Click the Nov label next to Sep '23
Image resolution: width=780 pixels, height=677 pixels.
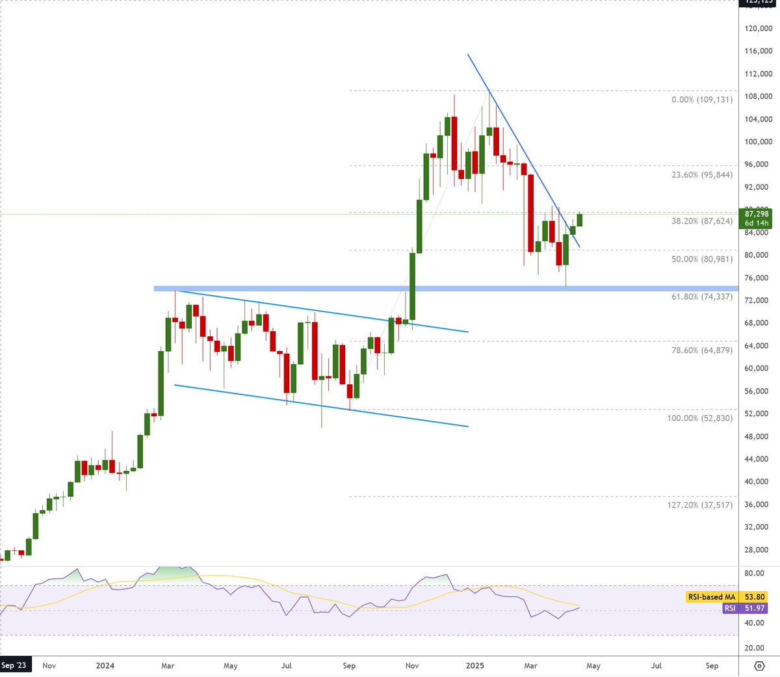coord(49,666)
